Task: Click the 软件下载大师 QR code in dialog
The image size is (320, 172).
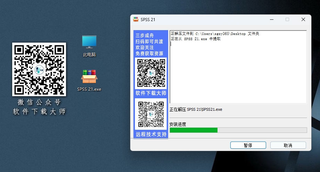Action: [151, 73]
